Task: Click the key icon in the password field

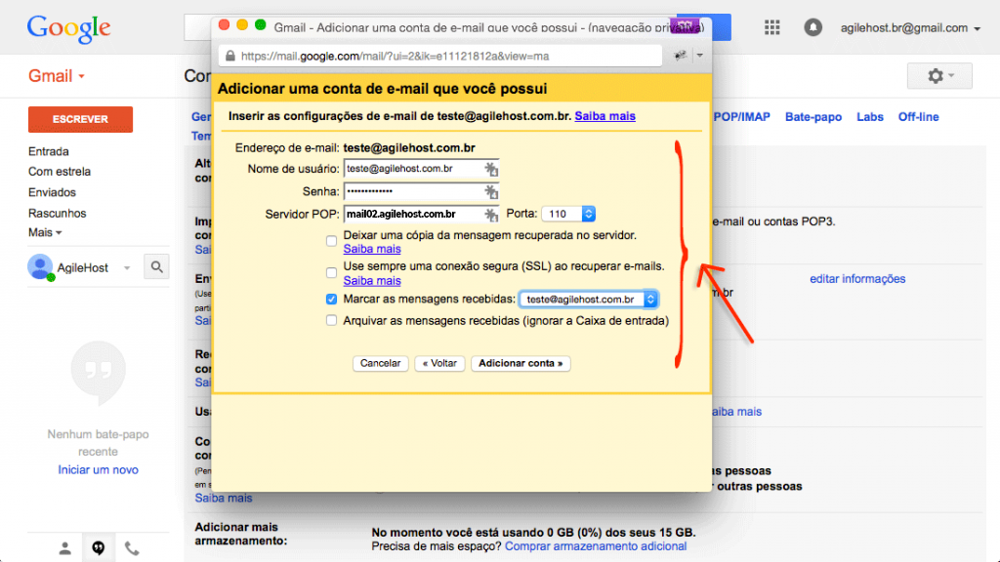Action: [491, 192]
